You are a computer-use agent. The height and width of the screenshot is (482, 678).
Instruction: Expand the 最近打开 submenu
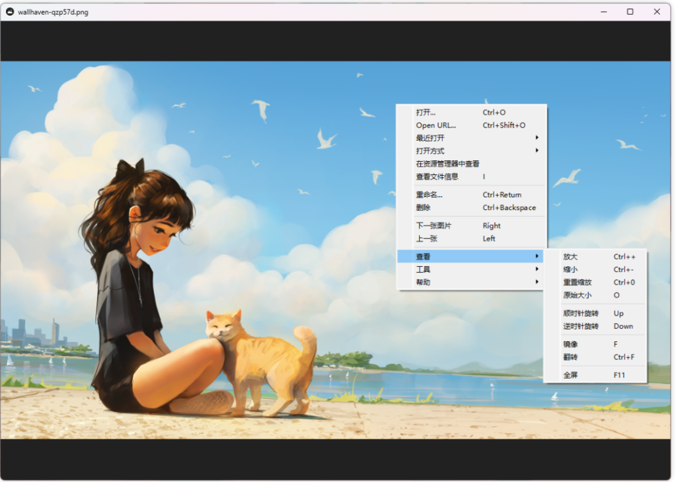tap(471, 138)
